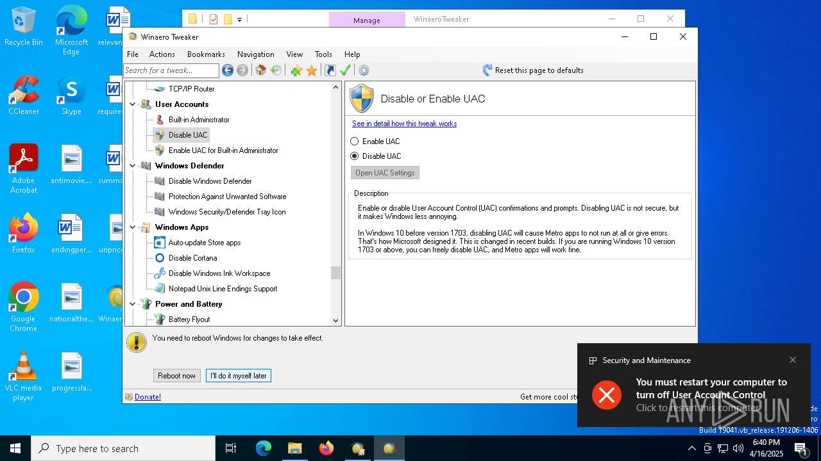The image size is (821, 461).
Task: Open Microsoft Edge from the taskbar
Action: [x=264, y=448]
